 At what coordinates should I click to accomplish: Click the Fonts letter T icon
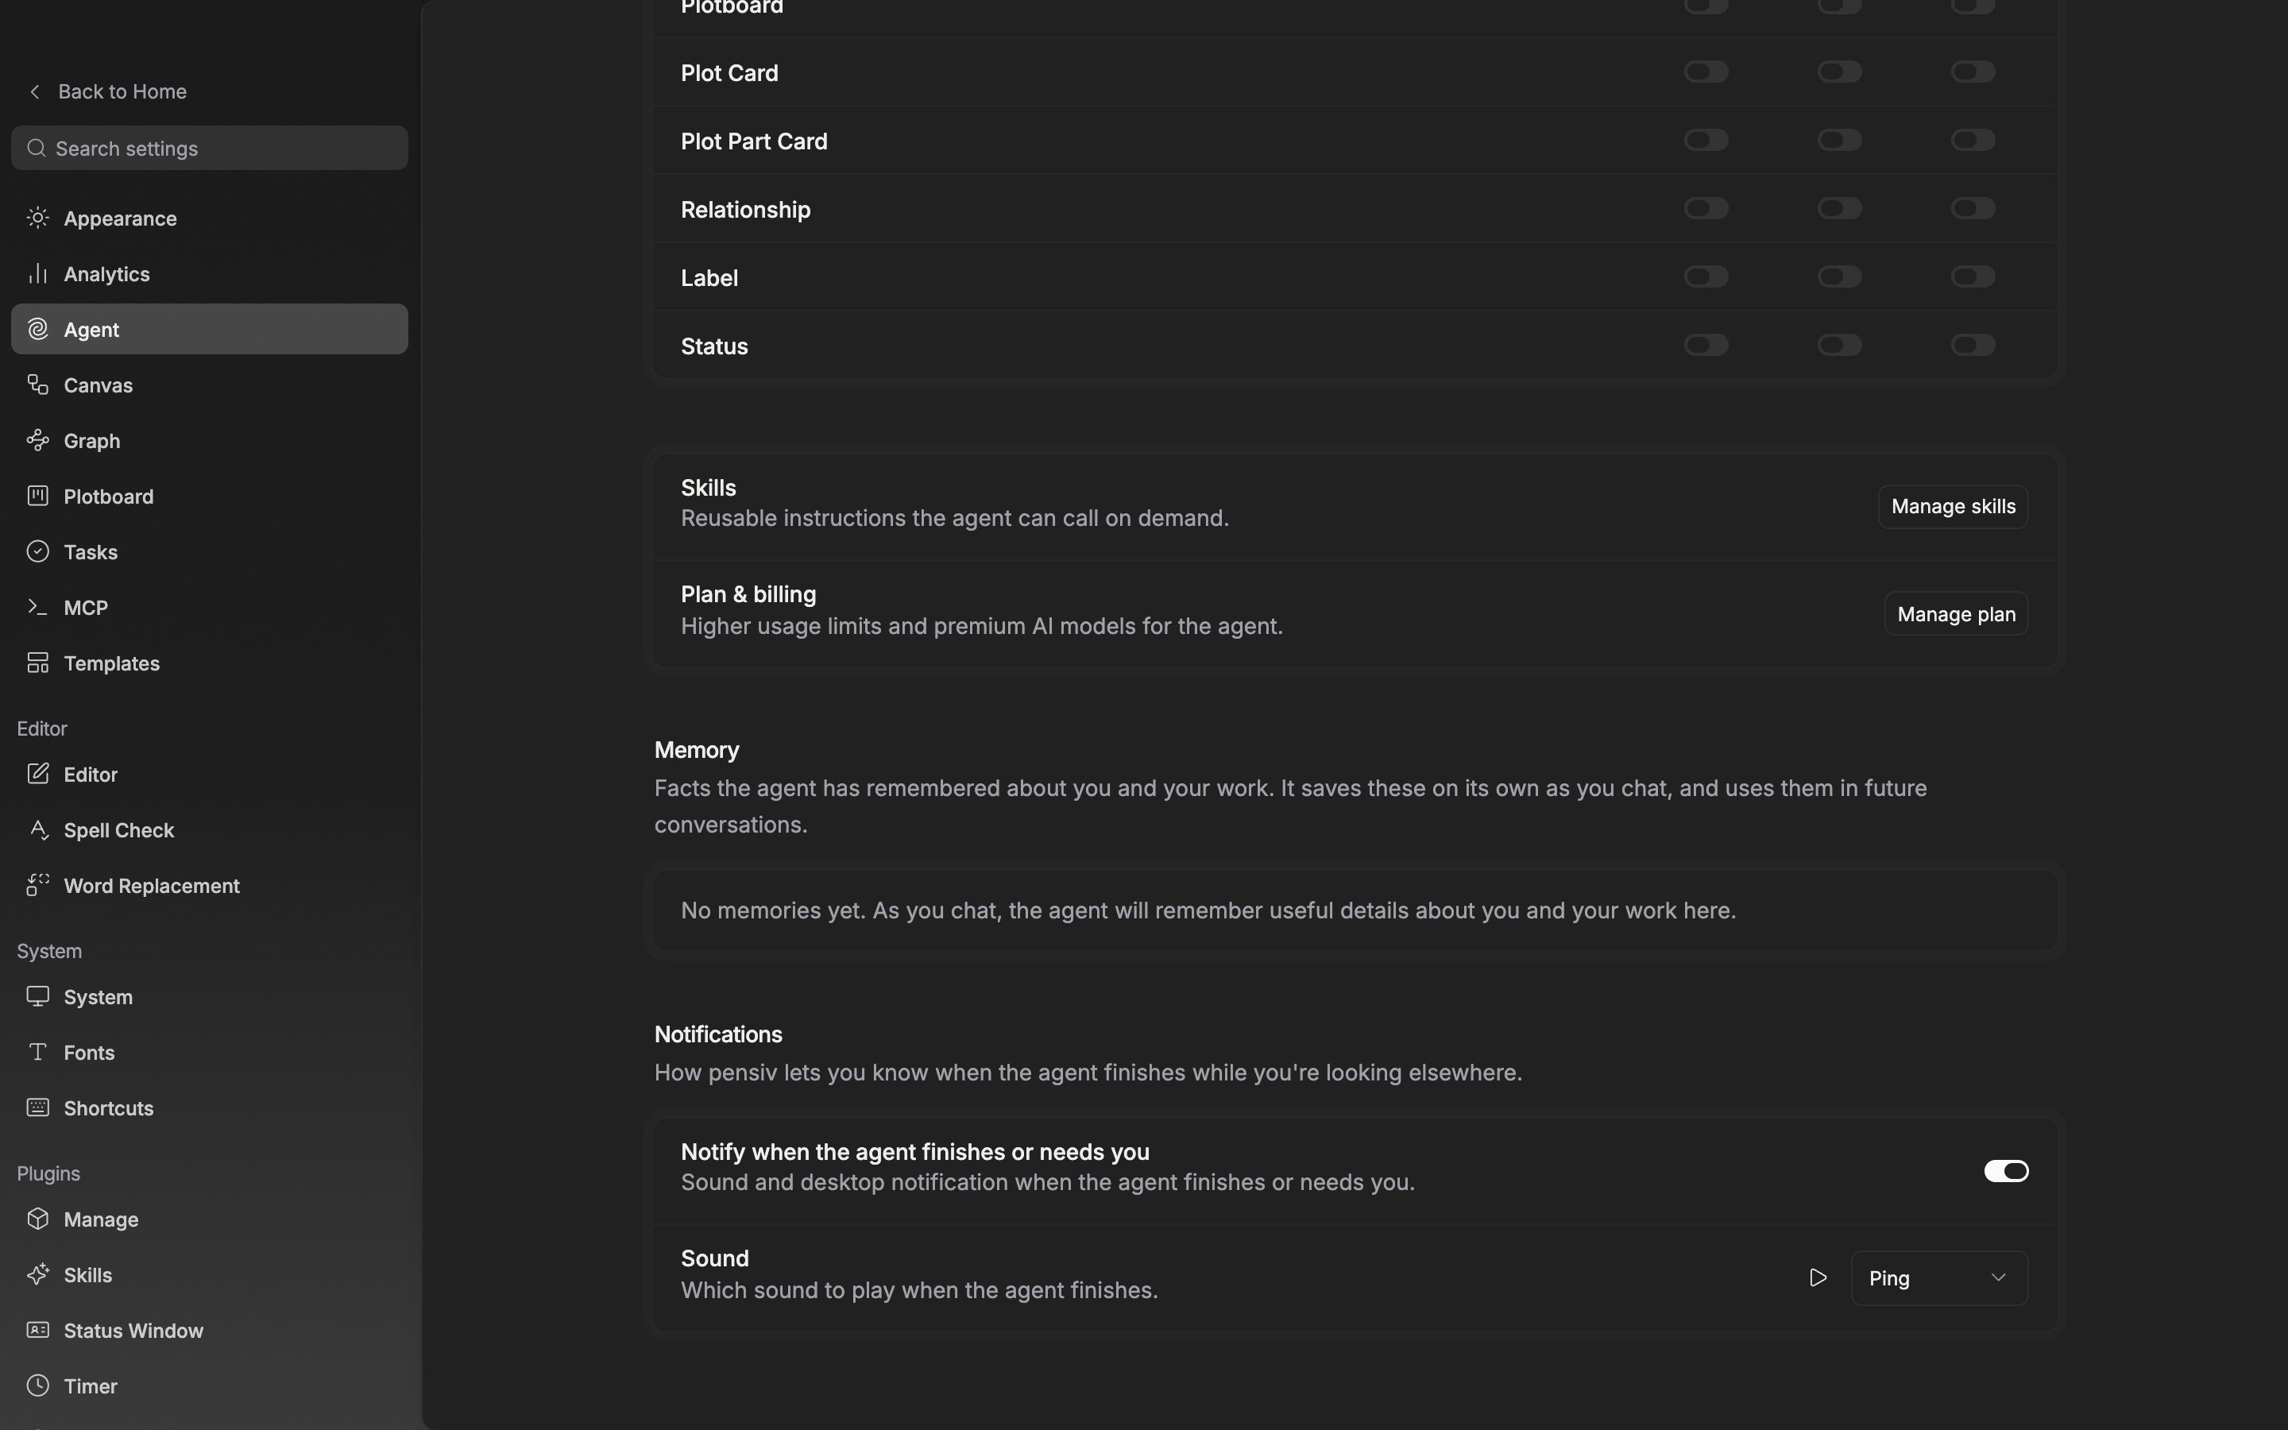point(38,1053)
